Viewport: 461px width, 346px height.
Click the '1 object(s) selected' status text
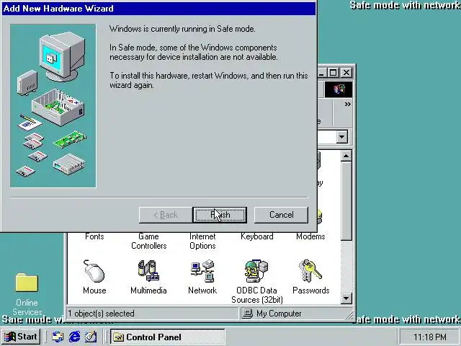click(x=101, y=314)
